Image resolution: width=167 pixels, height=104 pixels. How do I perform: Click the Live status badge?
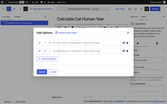click(22, 2)
